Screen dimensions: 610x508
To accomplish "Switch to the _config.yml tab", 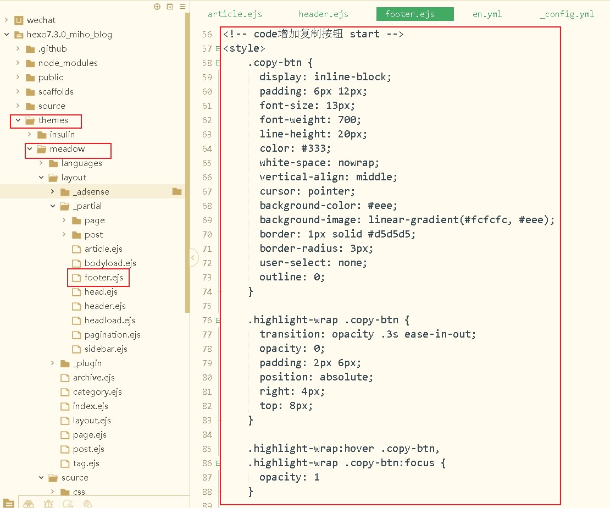I will pos(567,14).
